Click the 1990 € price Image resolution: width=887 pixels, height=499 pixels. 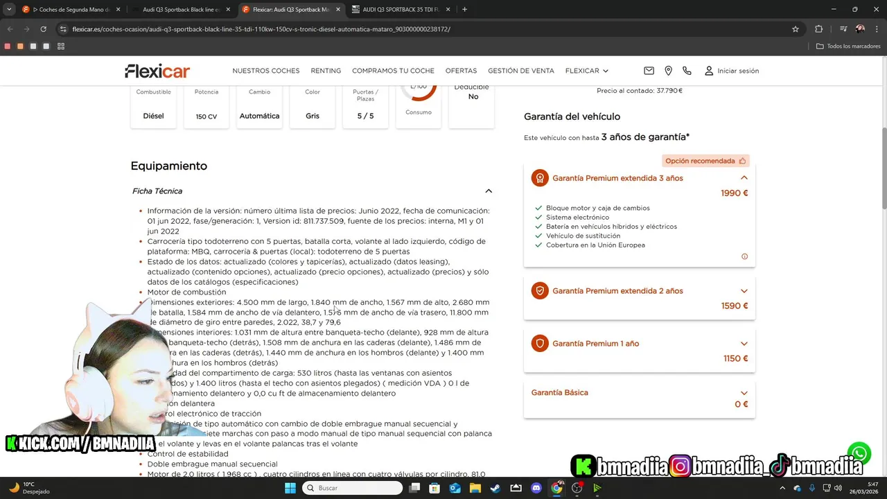click(x=735, y=193)
